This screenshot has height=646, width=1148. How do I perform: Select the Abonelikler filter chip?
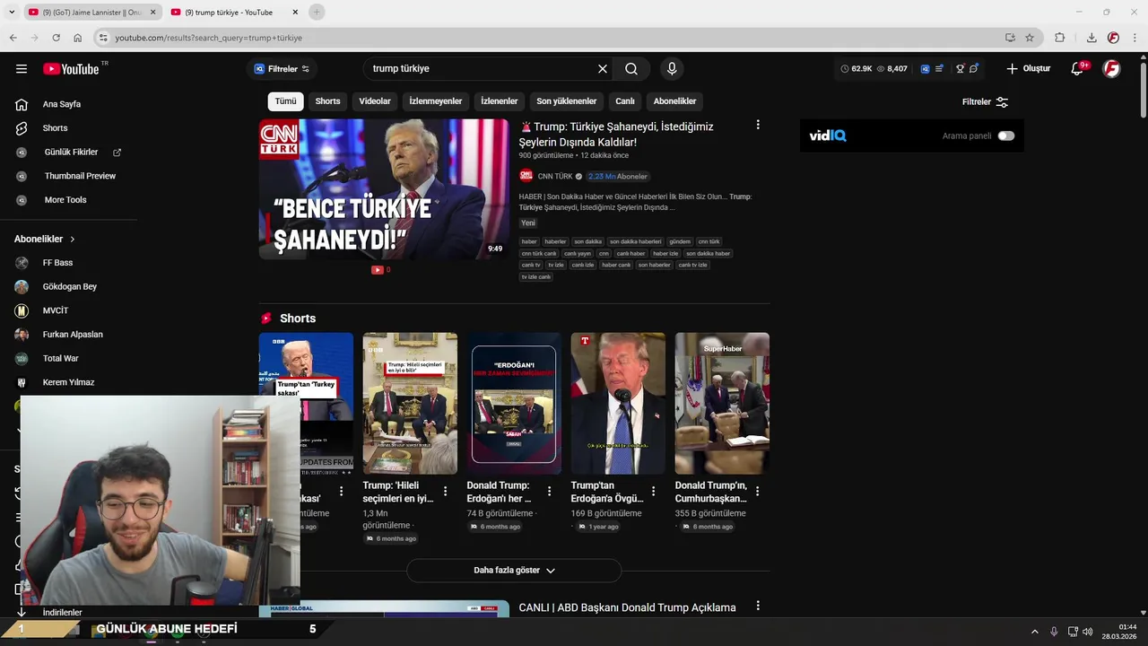tap(674, 101)
